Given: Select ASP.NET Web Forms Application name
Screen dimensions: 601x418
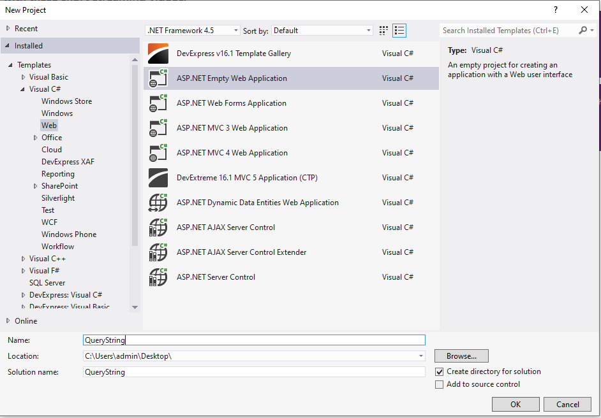Looking at the screenshot, I should click(232, 103).
